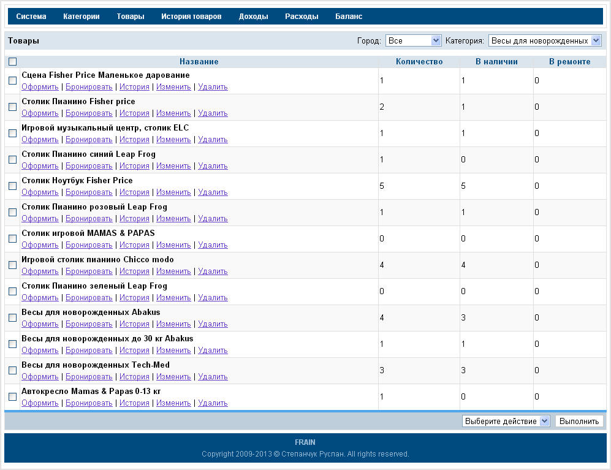The image size is (611, 470).
Task: Check the Столик Ноутбук Fisher Price row
Action: pos(12,186)
